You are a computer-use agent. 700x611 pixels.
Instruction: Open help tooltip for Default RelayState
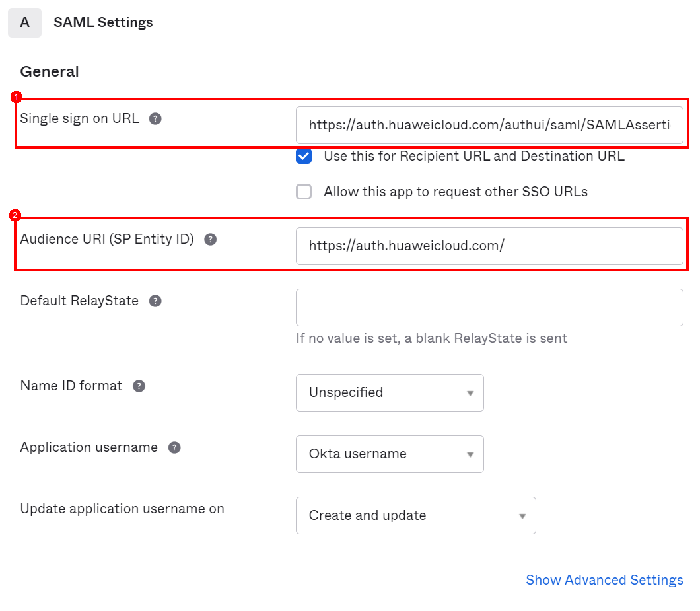pyautogui.click(x=155, y=301)
